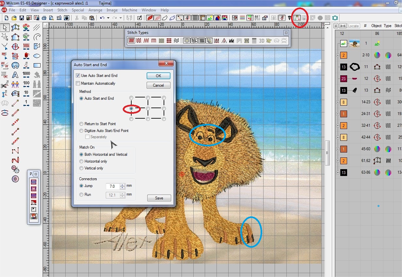Click the Auto Start and End toolbar icon
Image resolution: width=402 pixels, height=277 pixels.
[297, 18]
